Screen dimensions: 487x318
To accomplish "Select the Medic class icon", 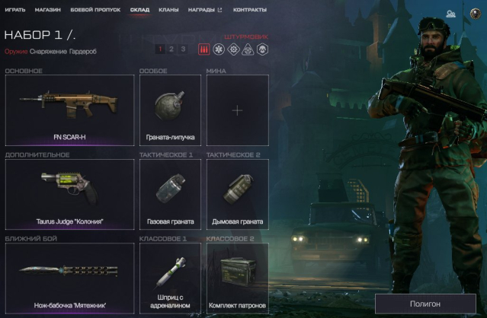I will pyautogui.click(x=219, y=49).
